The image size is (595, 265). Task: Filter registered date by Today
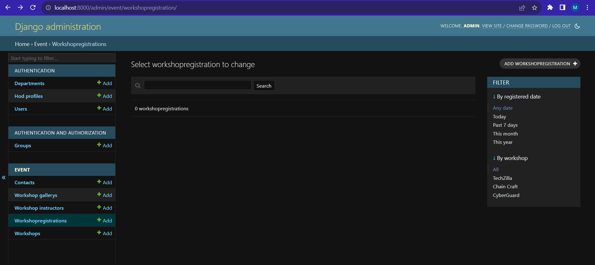click(499, 117)
